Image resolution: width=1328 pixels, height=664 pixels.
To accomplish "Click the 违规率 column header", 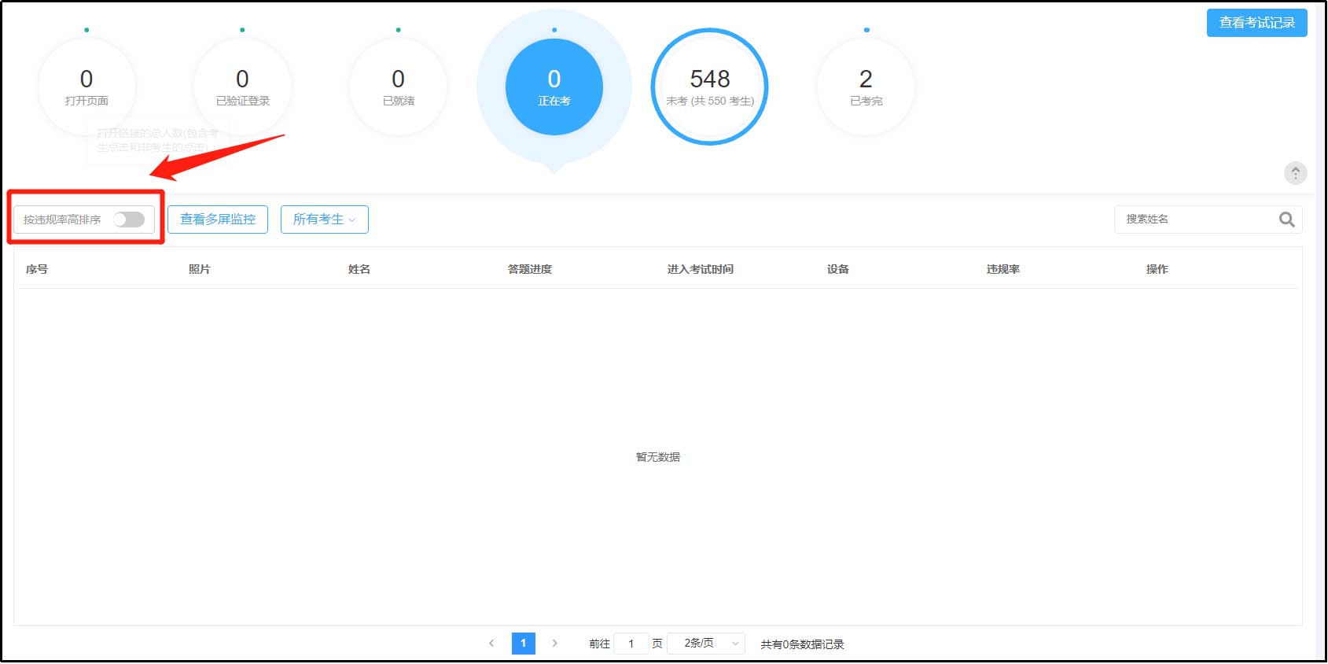I will coord(1002,269).
